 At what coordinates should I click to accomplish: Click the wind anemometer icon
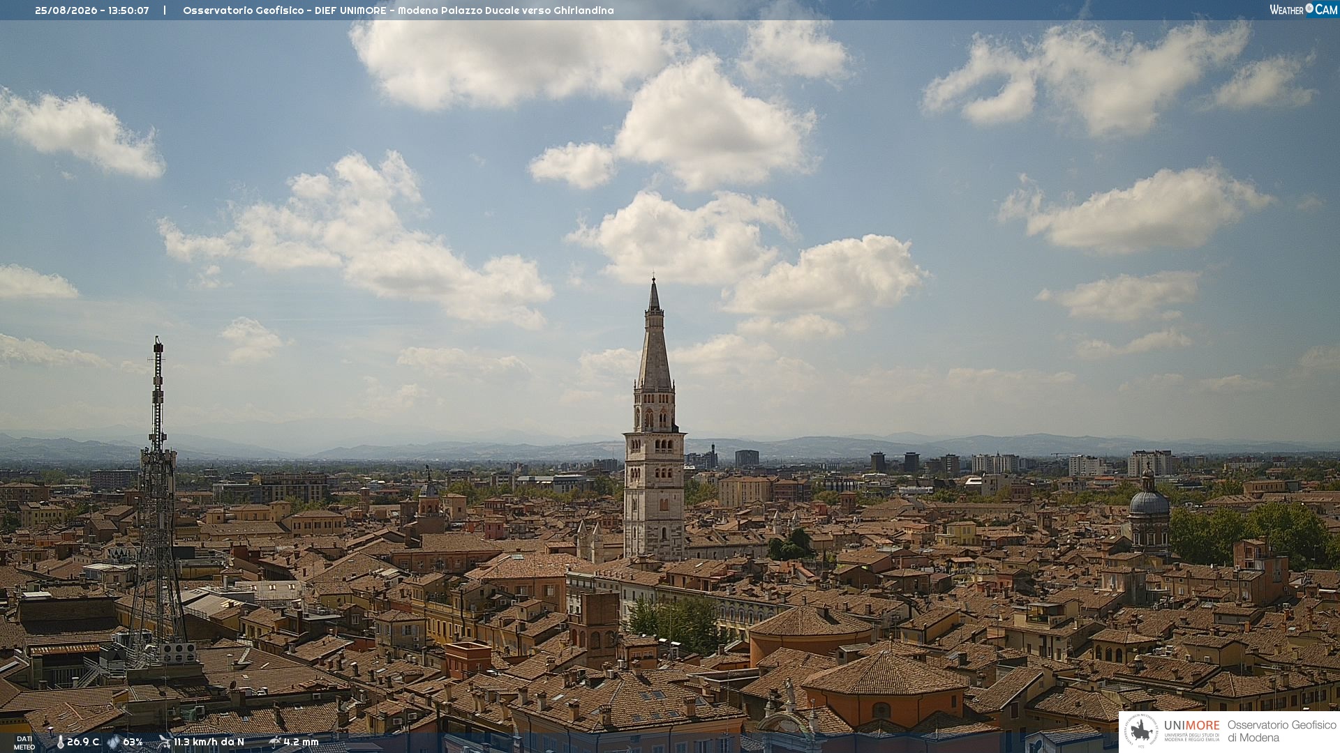[165, 742]
